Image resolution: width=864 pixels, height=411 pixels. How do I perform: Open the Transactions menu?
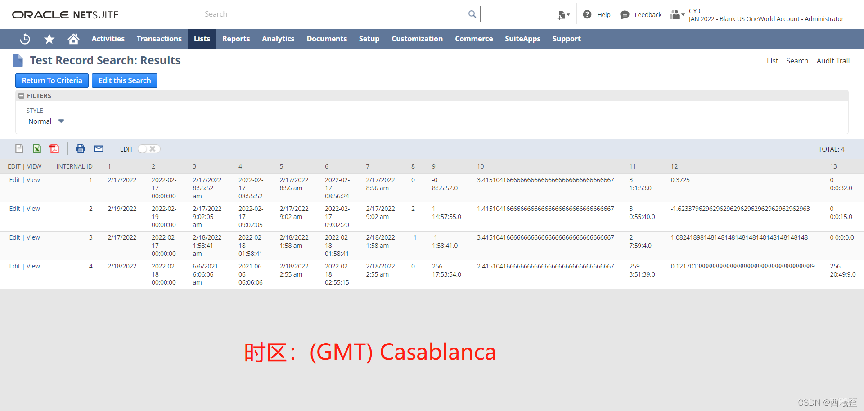coord(159,39)
